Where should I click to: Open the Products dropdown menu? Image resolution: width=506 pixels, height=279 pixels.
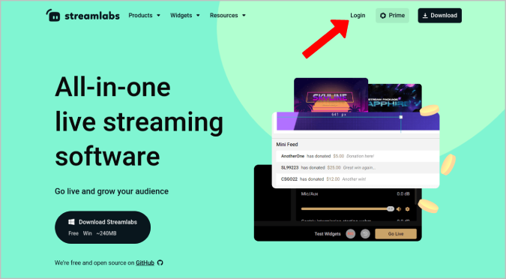144,15
